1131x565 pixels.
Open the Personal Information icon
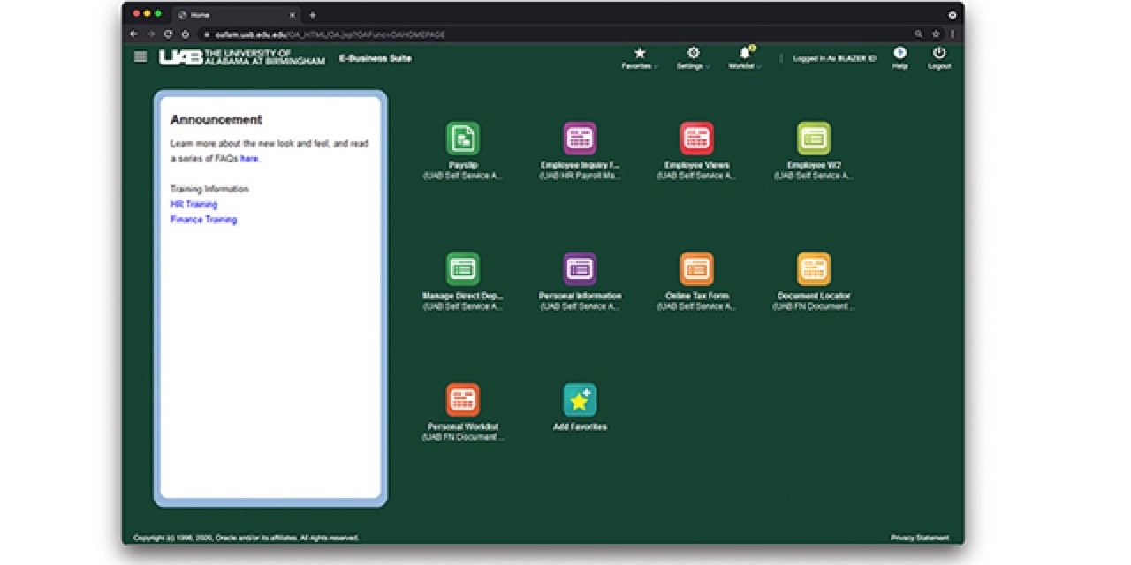pos(580,268)
